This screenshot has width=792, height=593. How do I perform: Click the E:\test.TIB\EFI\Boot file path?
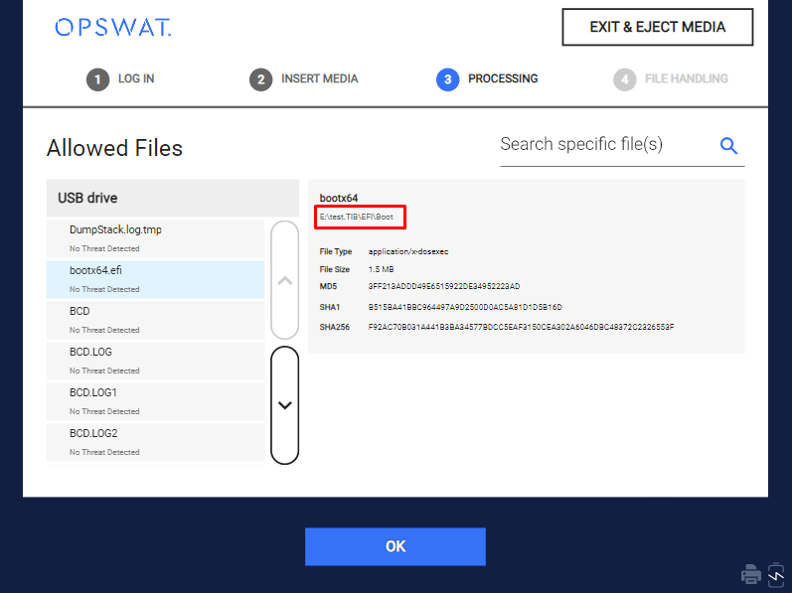click(356, 217)
